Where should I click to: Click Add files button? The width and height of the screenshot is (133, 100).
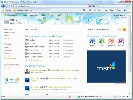click(x=34, y=30)
